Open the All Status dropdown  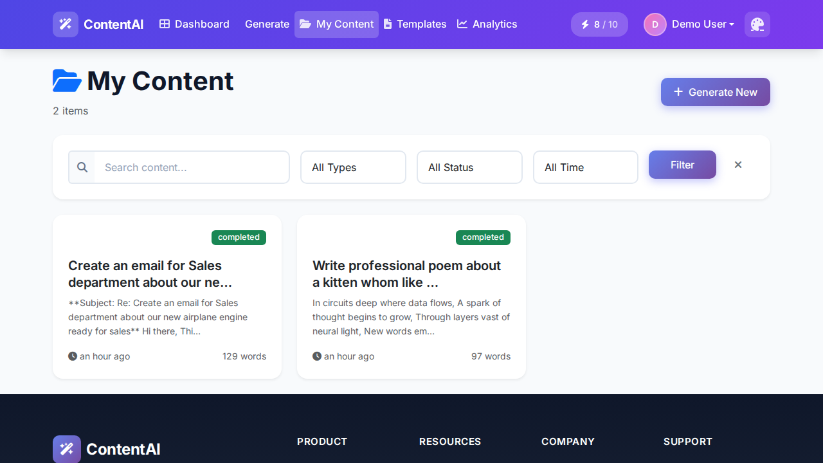click(x=469, y=167)
